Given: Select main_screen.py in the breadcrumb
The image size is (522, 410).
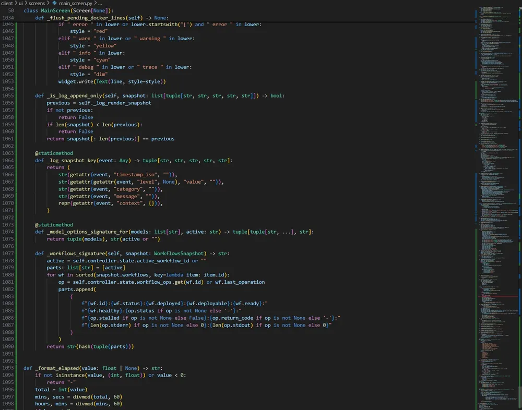Looking at the screenshot, I should (x=76, y=3).
